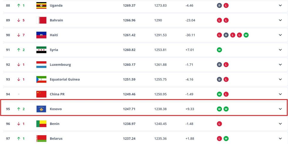Click Syria's green win result badge
The width and height of the screenshot is (288, 144).
tap(219, 50)
